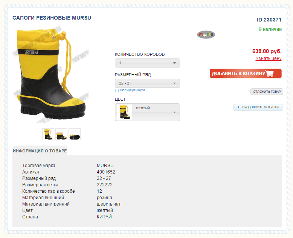Select the second thumbnail showing boot lining
The height and width of the screenshot is (238, 293).
(61, 134)
